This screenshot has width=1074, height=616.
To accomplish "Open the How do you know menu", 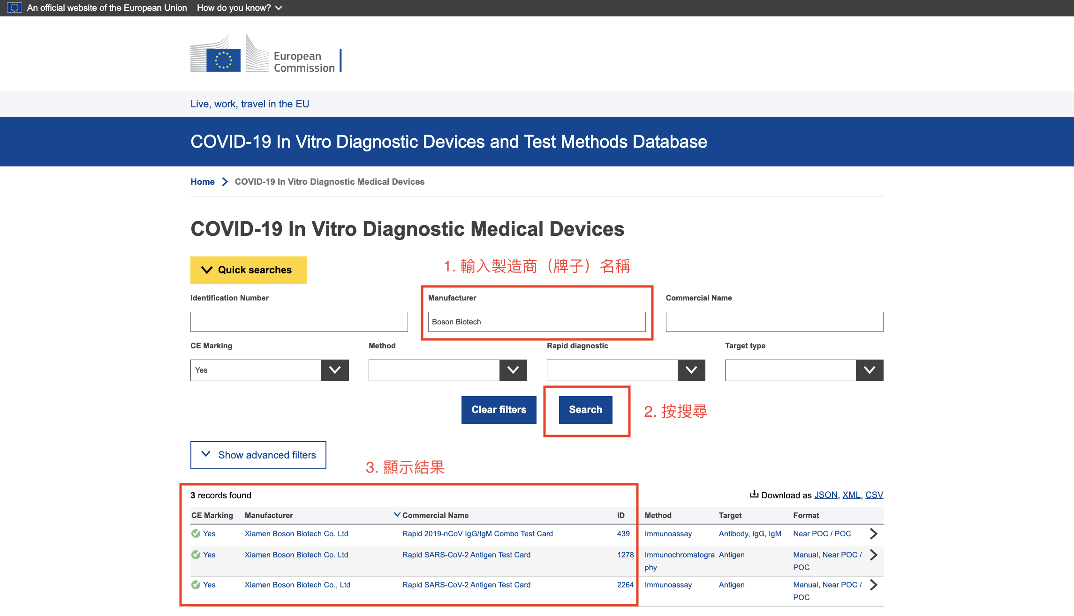I will (x=239, y=8).
